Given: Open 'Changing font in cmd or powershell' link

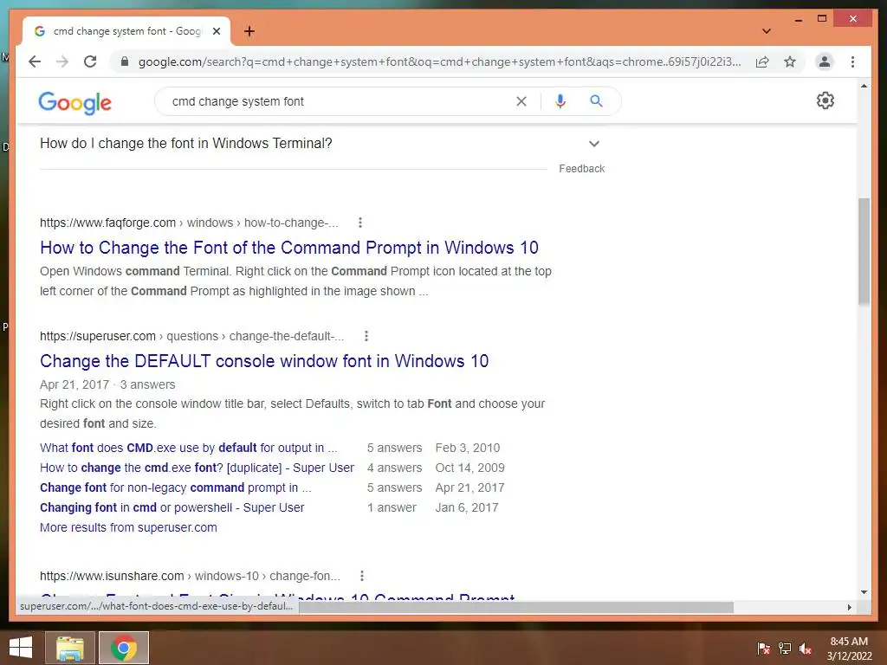Looking at the screenshot, I should coord(172,507).
